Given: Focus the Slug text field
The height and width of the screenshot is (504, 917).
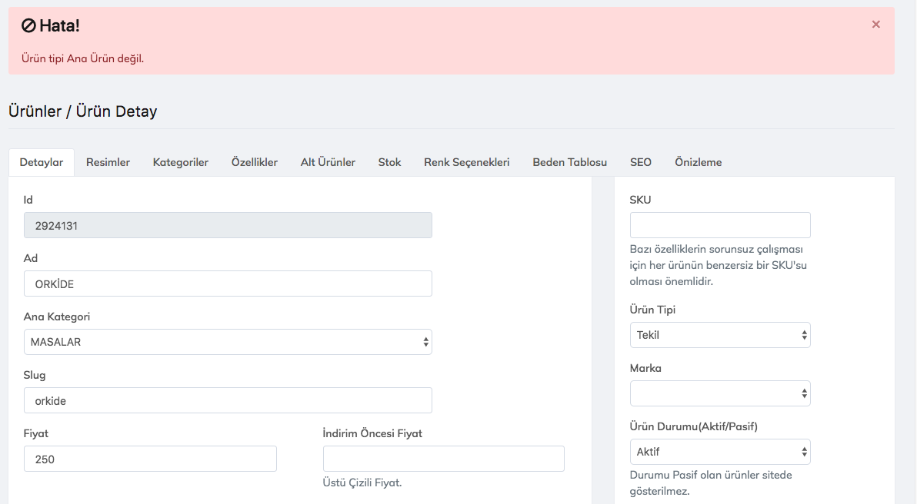Looking at the screenshot, I should [x=228, y=400].
